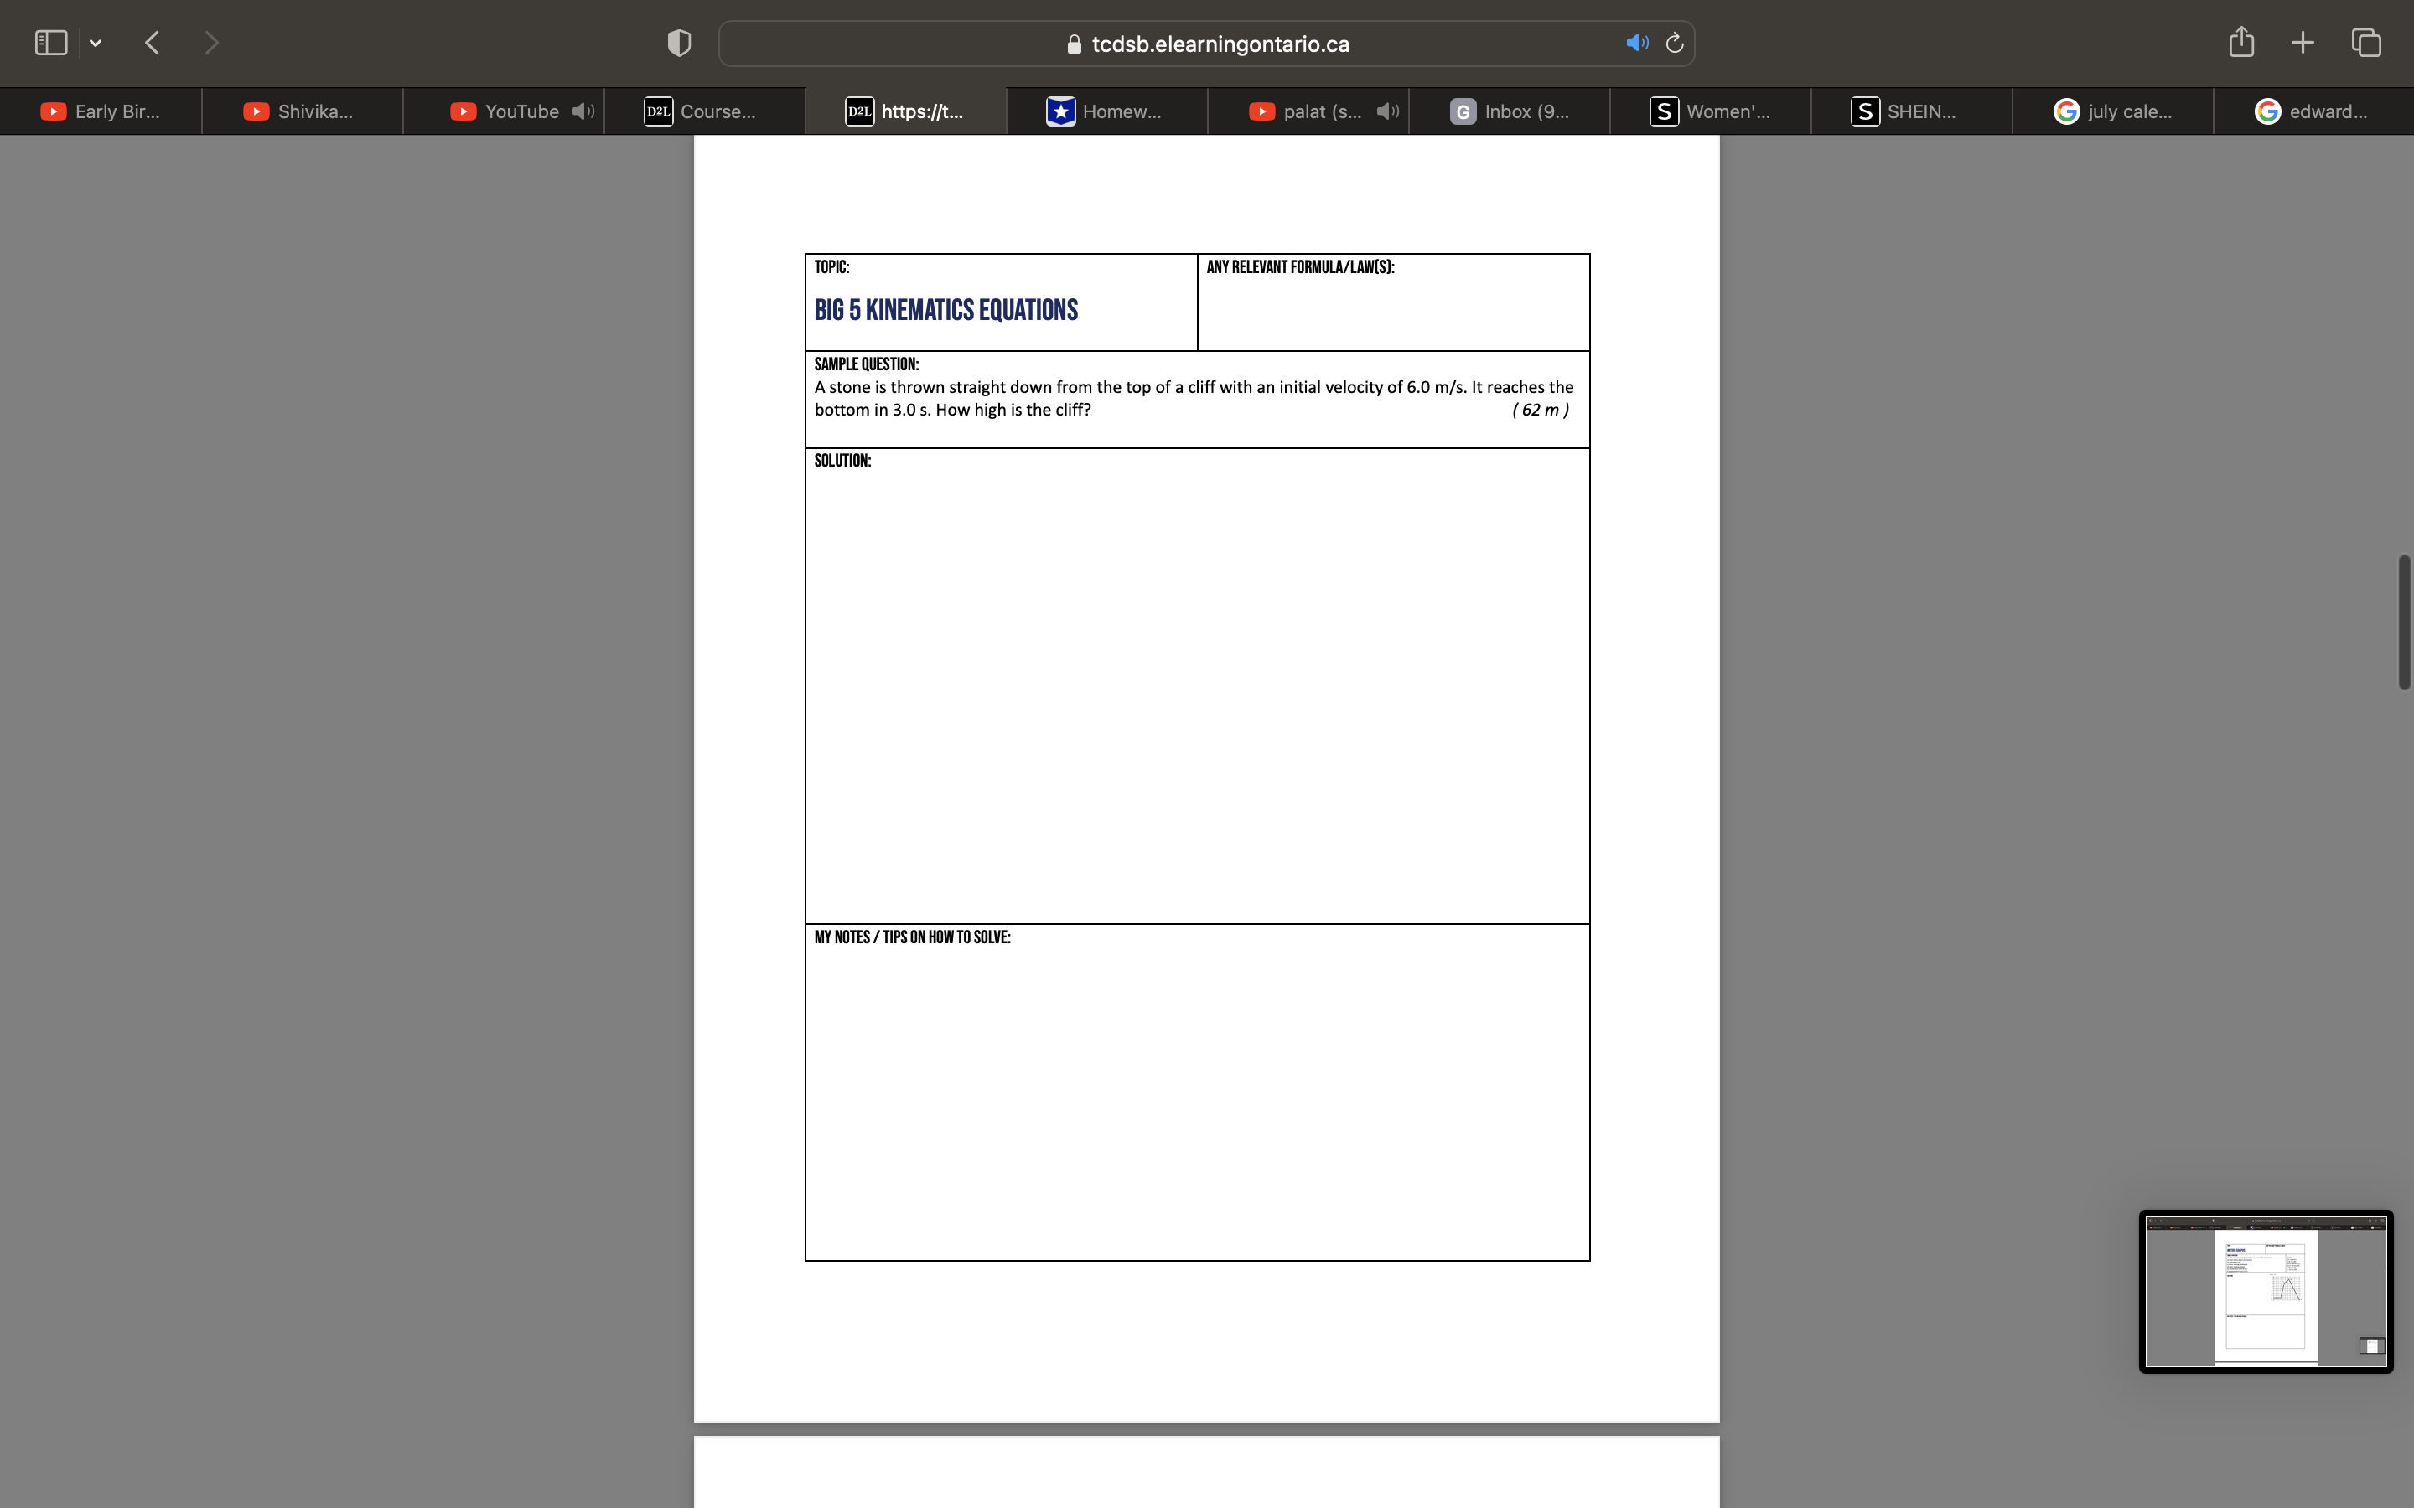The width and height of the screenshot is (2414, 1508).
Task: Open the tab groups dropdown chevron
Action: (96, 42)
